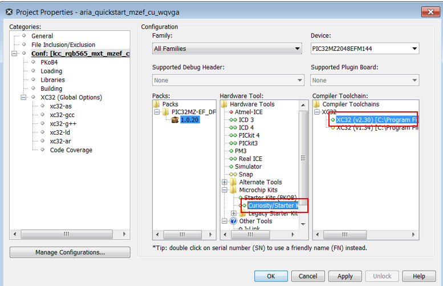The width and height of the screenshot is (443, 286).
Task: Collapse the XC32 (Global Options) node
Action: 24,97
